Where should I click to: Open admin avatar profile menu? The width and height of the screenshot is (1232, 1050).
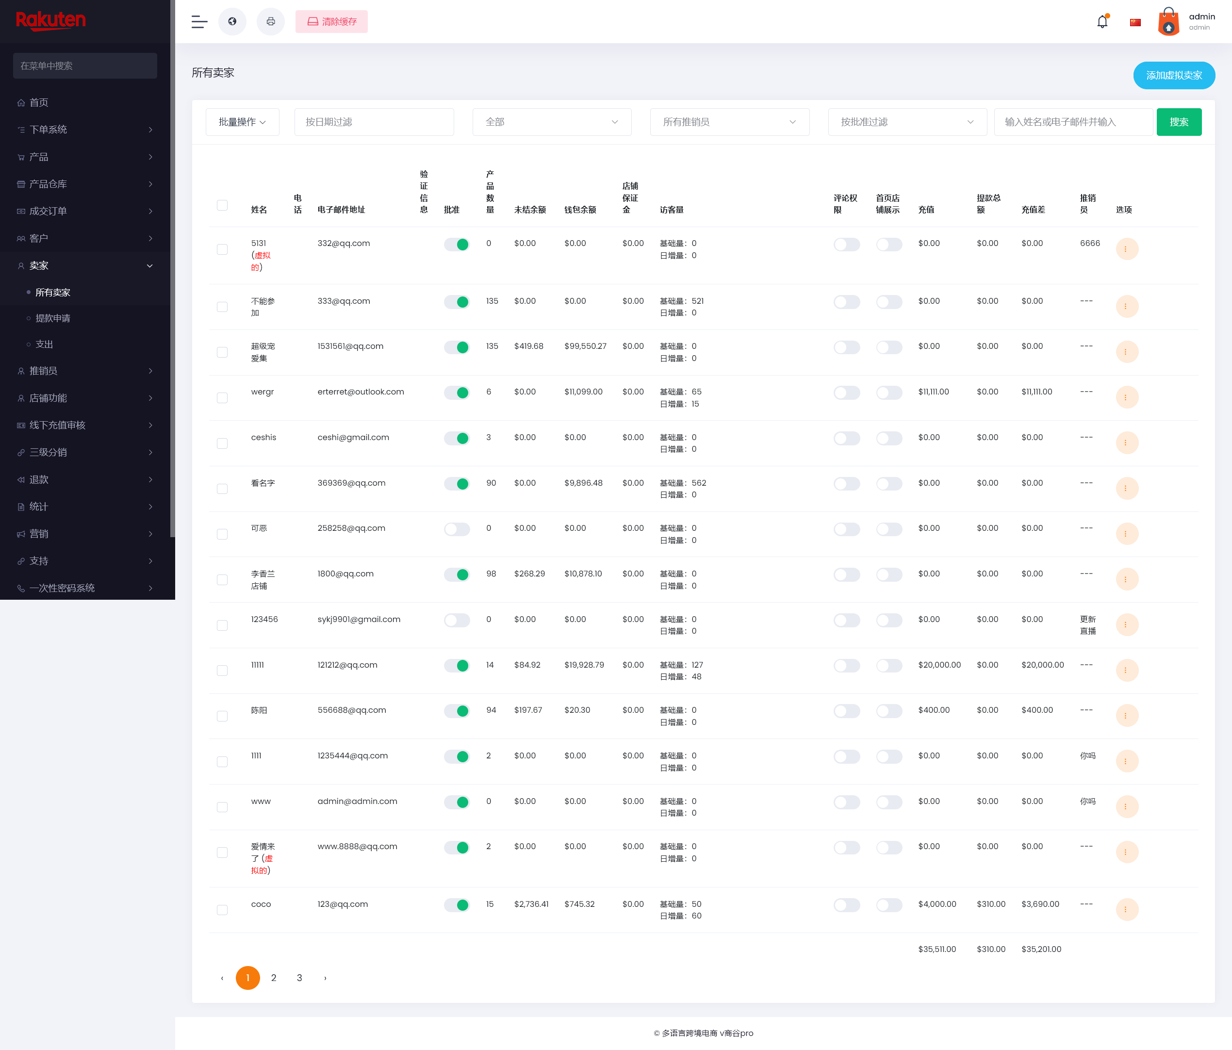(x=1168, y=22)
